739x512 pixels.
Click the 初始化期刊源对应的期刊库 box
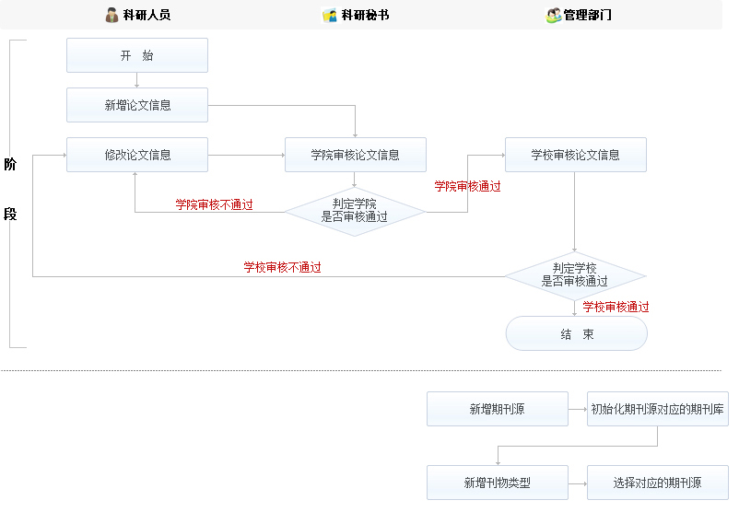pos(658,409)
